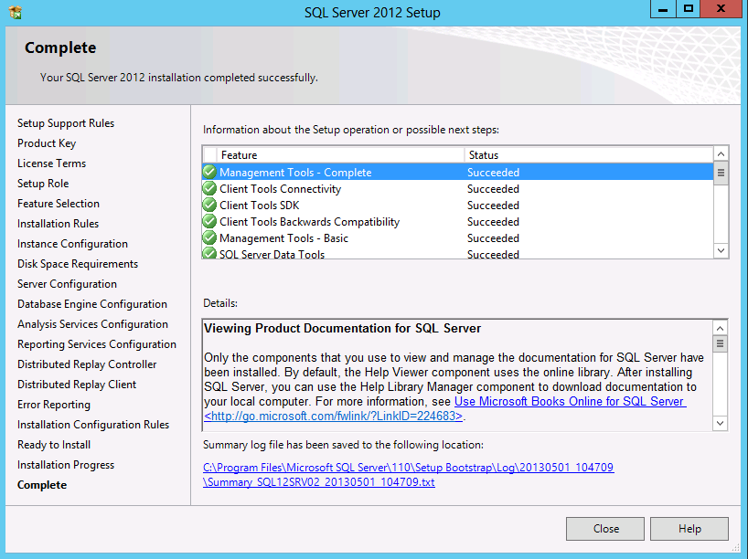Click green check icon beside Client Tools SDK
Screen dimensions: 748x559
pos(209,205)
